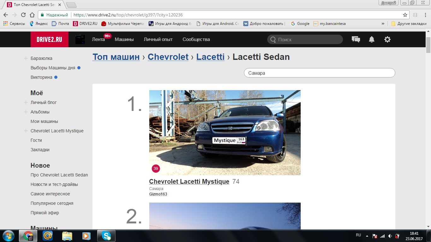The height and width of the screenshot is (242, 431).
Task: Open Chrome menu three-dots icon
Action: pyautogui.click(x=425, y=15)
